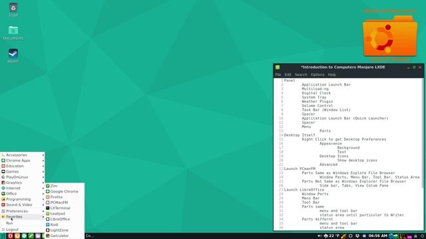Click the Firefox icon in Favorites
Screen dimensions: 426x239
click(48, 197)
